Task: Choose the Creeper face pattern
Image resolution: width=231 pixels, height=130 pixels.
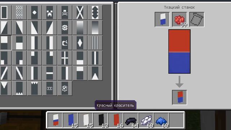Action: point(50,12)
